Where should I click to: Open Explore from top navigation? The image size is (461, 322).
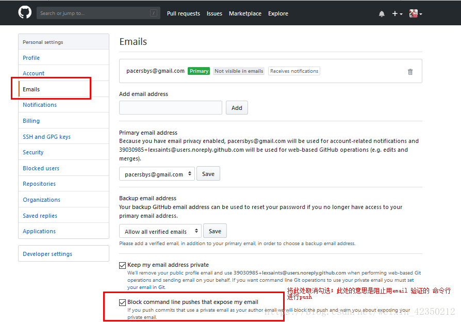tap(278, 13)
